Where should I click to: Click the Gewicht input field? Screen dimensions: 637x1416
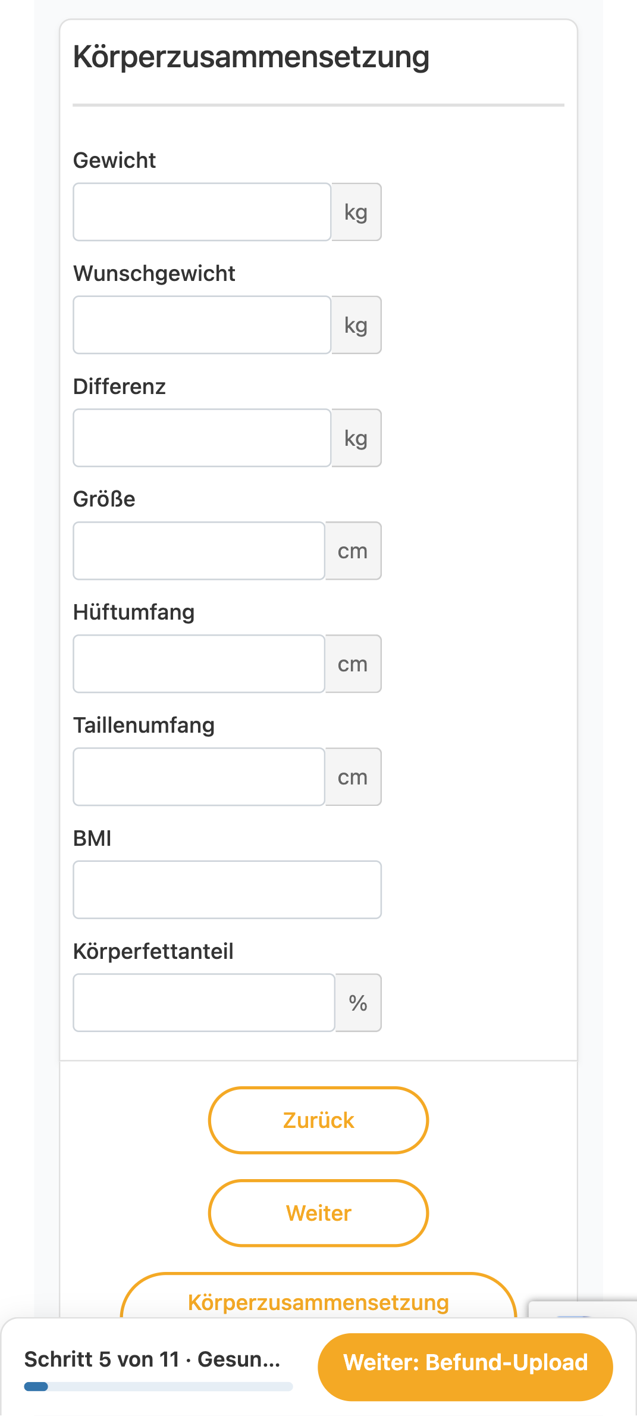click(x=202, y=212)
